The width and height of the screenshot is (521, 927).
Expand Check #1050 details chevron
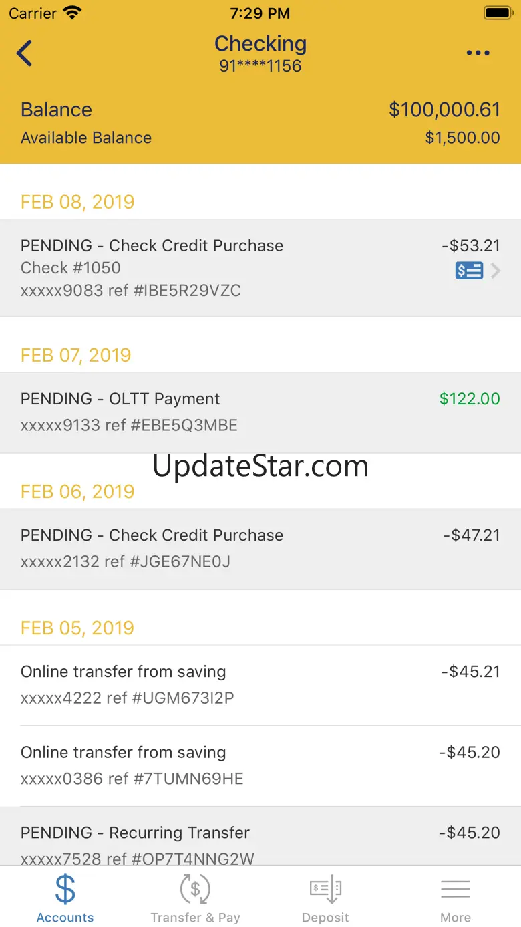click(496, 271)
